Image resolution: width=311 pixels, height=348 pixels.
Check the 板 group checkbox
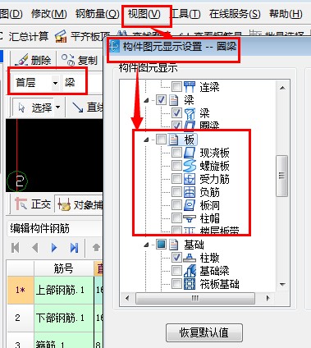pyautogui.click(x=161, y=140)
